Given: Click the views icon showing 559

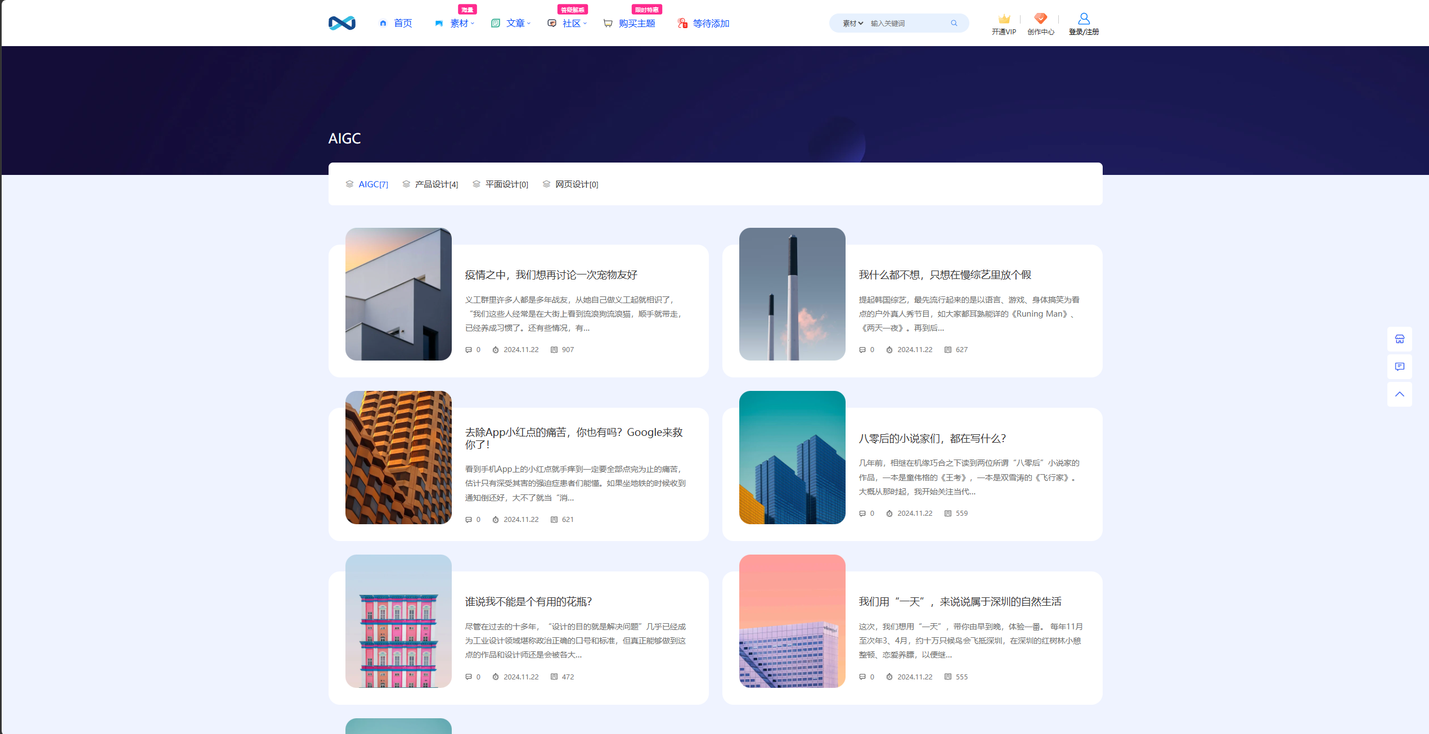Looking at the screenshot, I should coord(948,514).
